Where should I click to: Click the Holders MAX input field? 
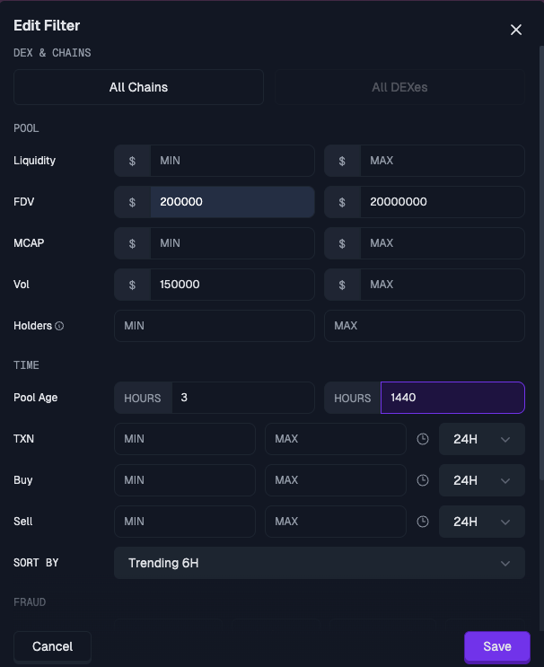[x=425, y=326]
